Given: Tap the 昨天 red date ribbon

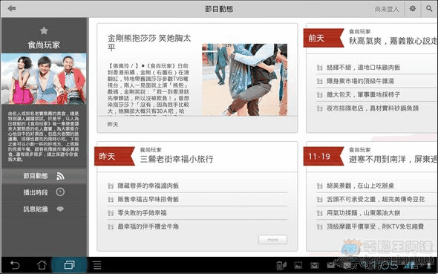Looking at the screenshot, I should (x=114, y=156).
